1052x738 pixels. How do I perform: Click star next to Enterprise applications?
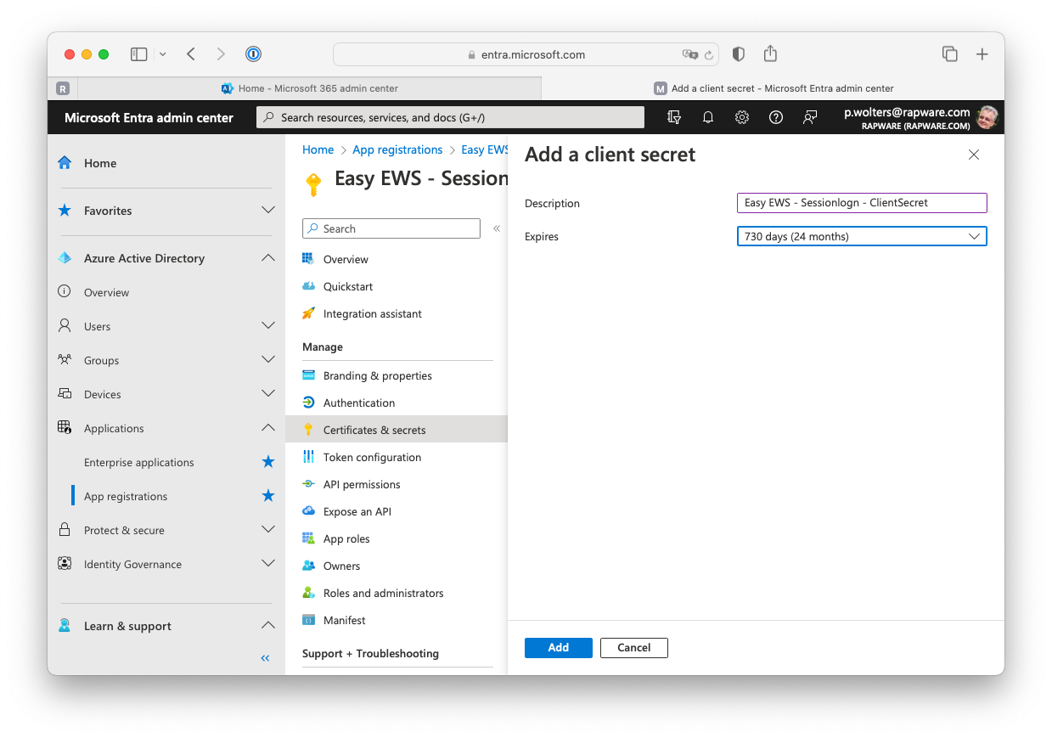tap(268, 462)
